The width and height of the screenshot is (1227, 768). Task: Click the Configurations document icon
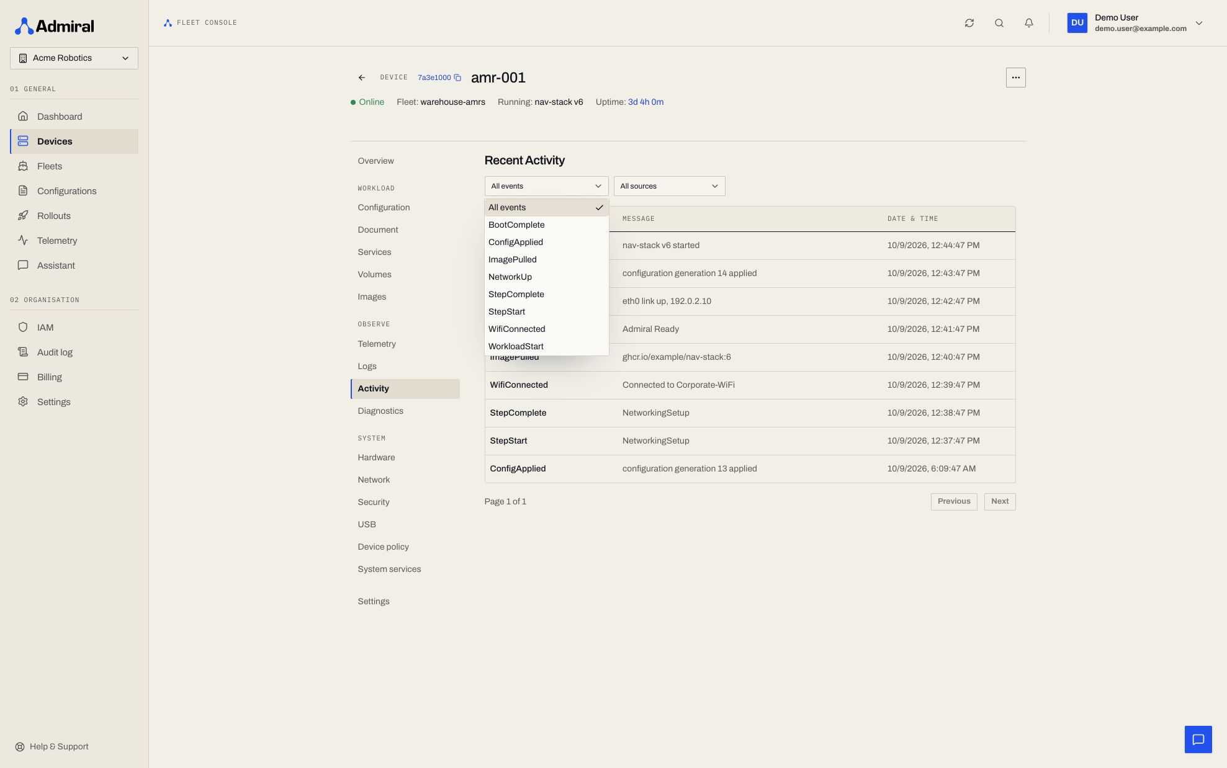tap(23, 191)
